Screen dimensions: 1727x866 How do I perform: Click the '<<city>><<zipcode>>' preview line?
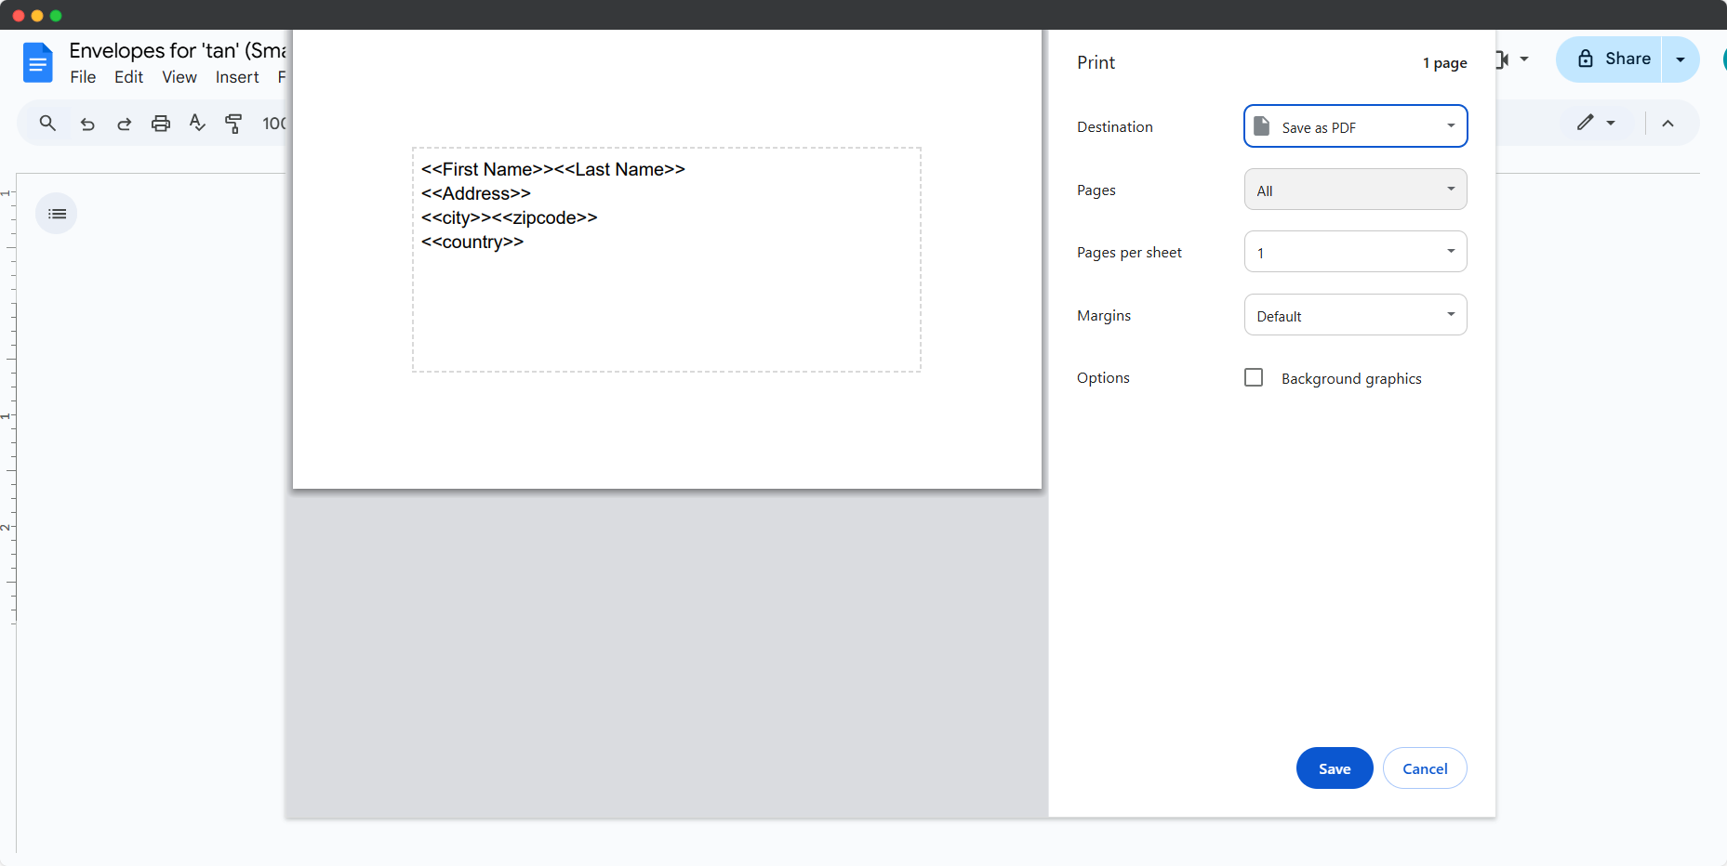(x=509, y=217)
